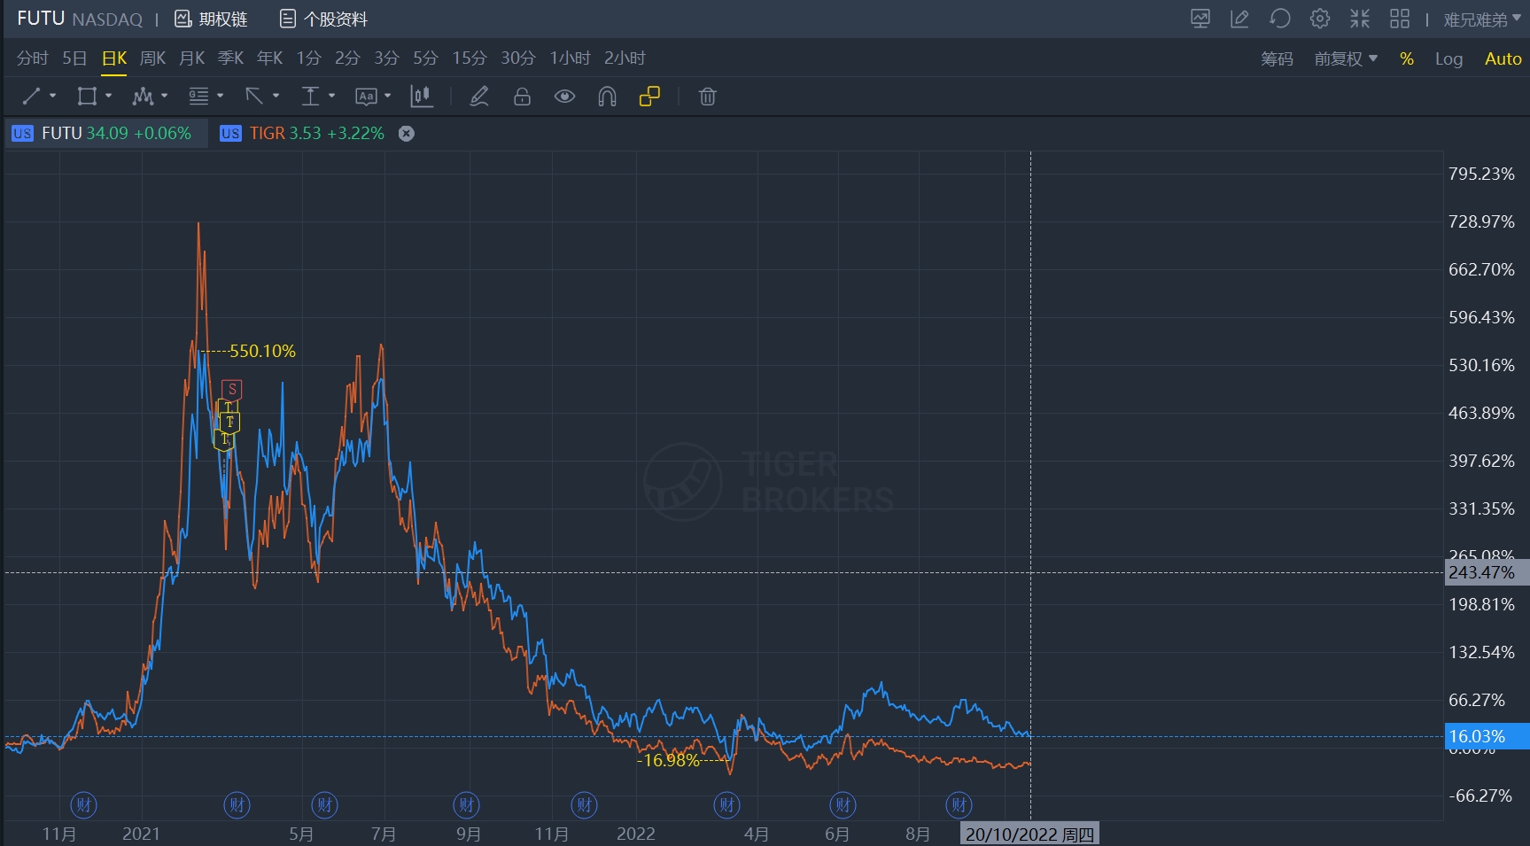This screenshot has width=1530, height=846.
Task: Click the earnings 财 marker near 11月 2020
Action: (83, 805)
